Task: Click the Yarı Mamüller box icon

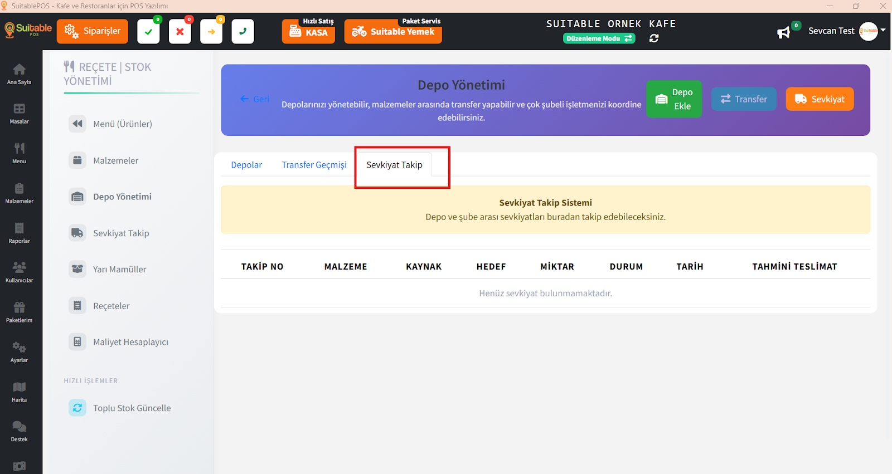Action: (77, 269)
